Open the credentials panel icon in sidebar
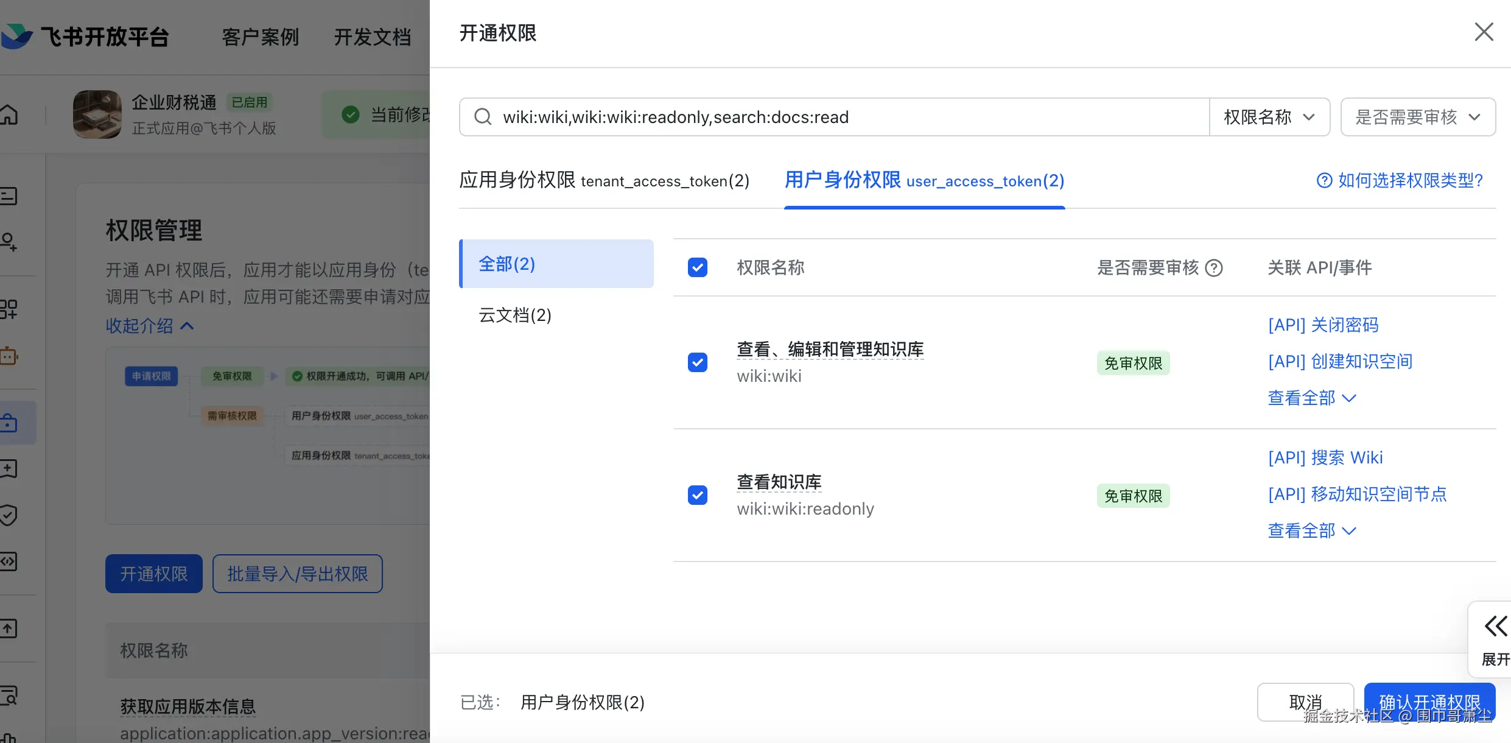The image size is (1511, 743). click(x=9, y=196)
